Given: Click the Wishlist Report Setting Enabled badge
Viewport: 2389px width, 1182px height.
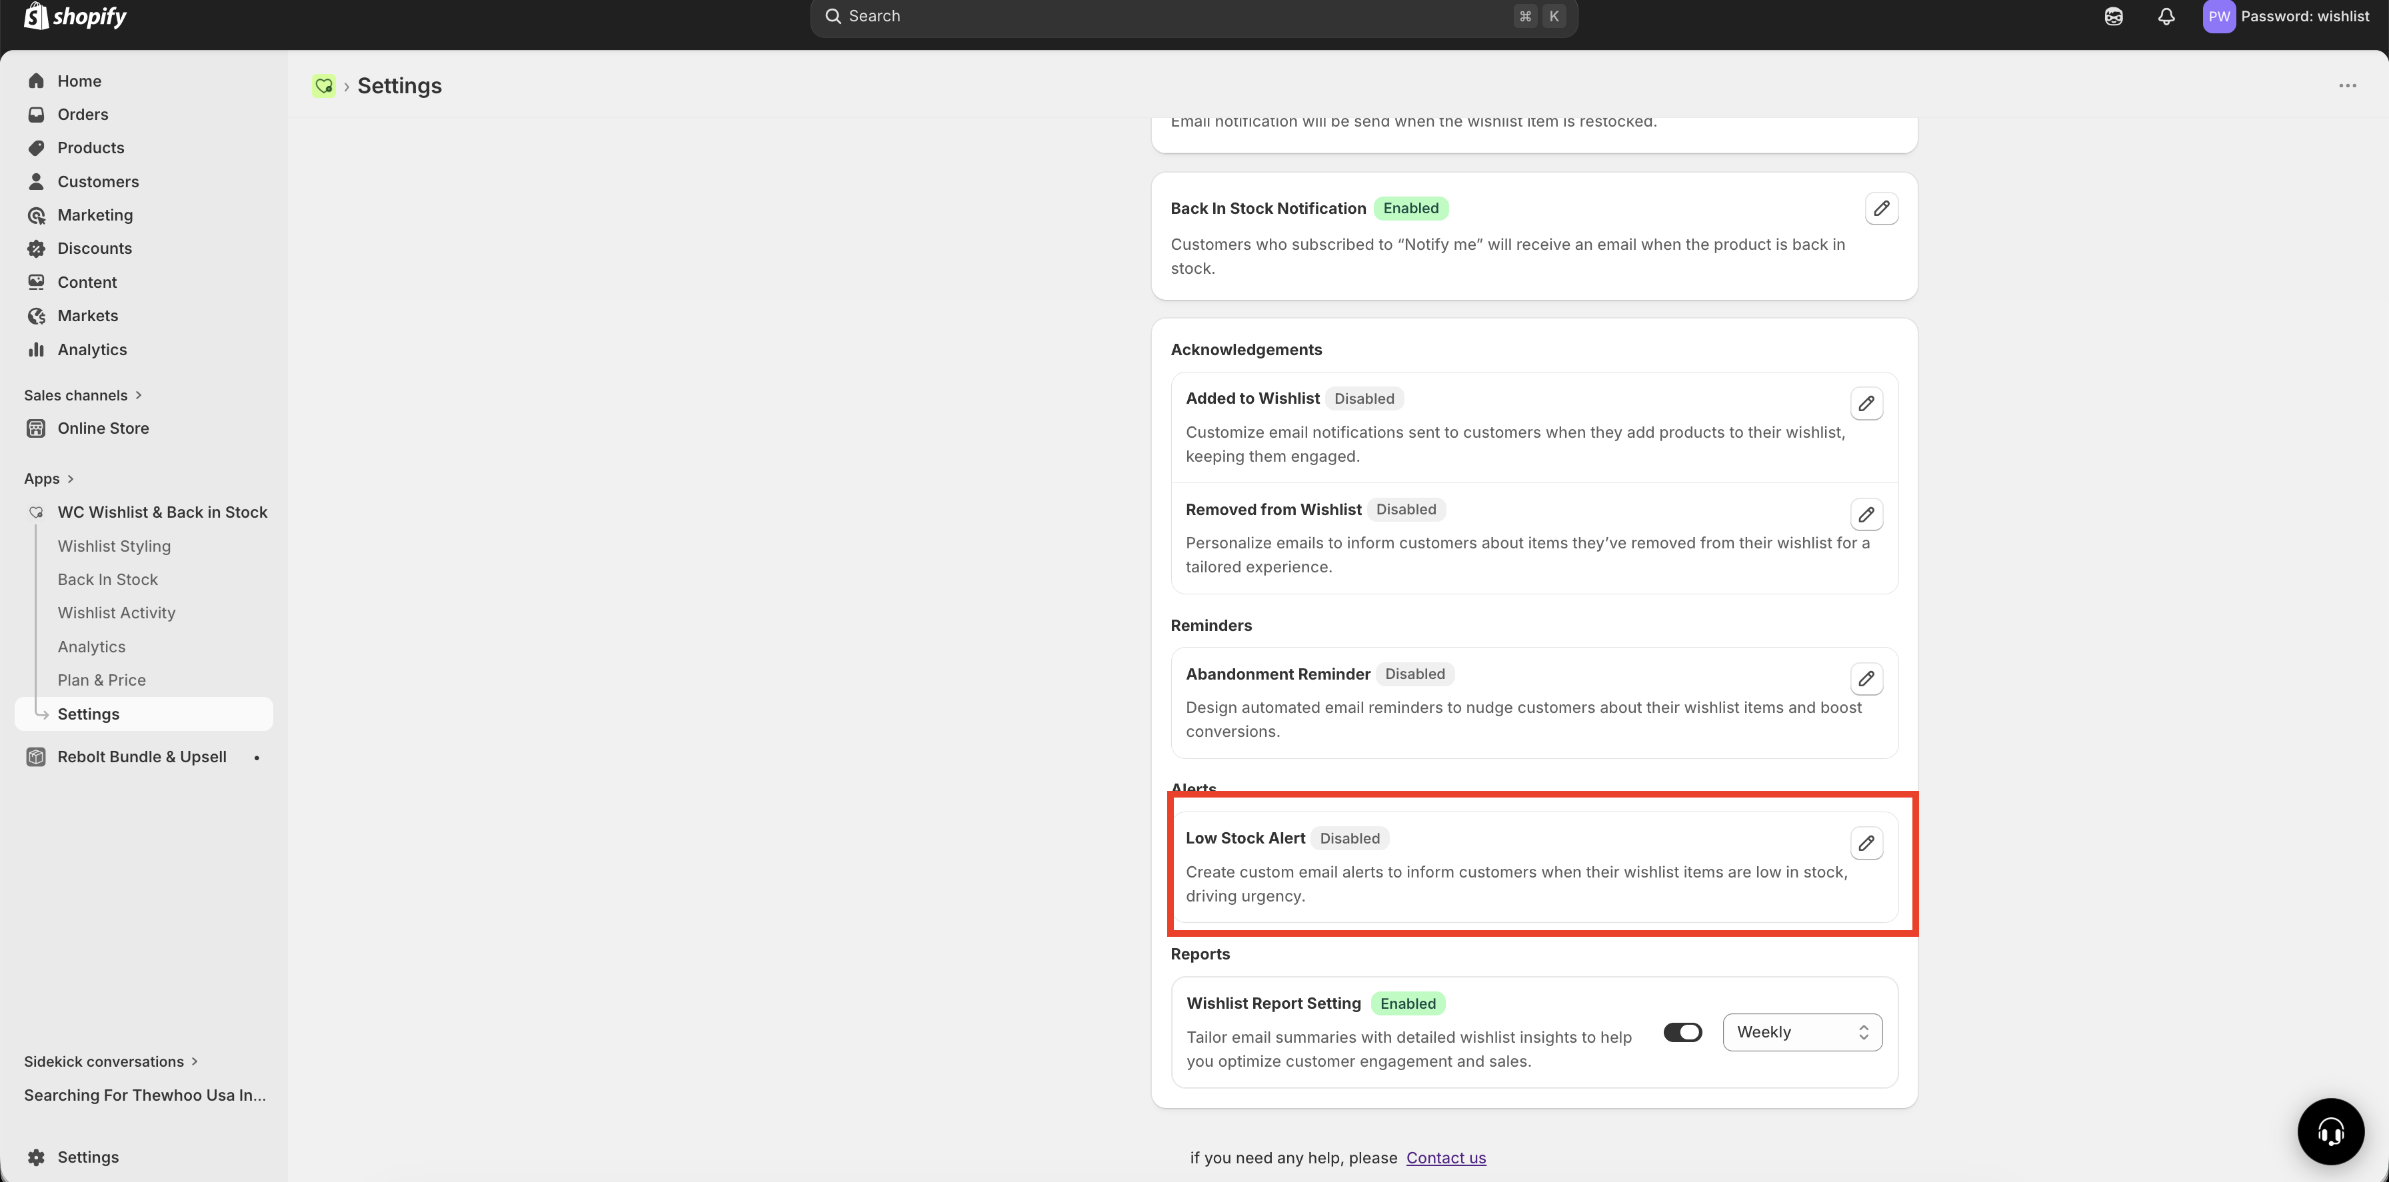Looking at the screenshot, I should pyautogui.click(x=1408, y=1003).
